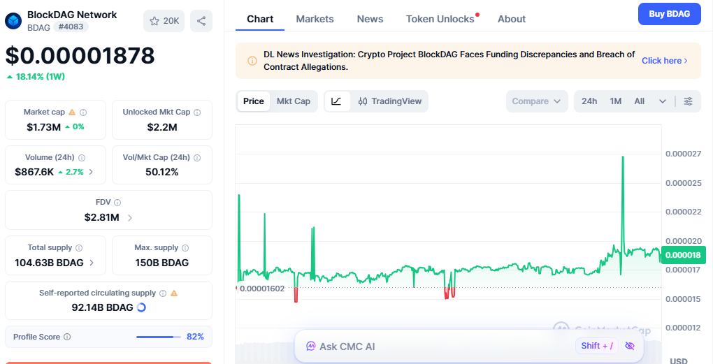The width and height of the screenshot is (713, 364).
Task: Click the $0.00001878 price text
Action: pos(80,56)
